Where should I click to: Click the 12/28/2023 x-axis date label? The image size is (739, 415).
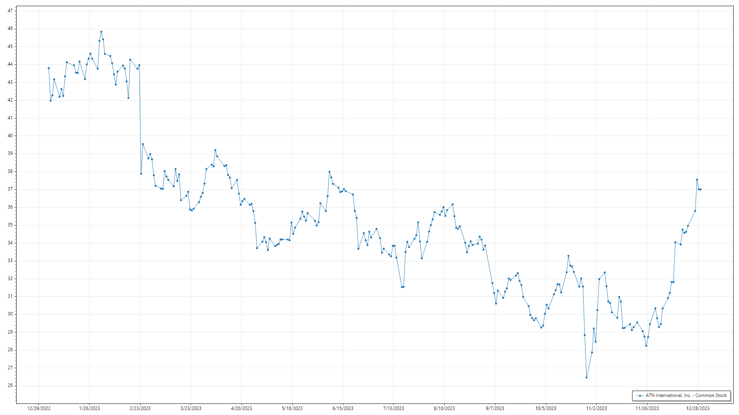pos(698,408)
